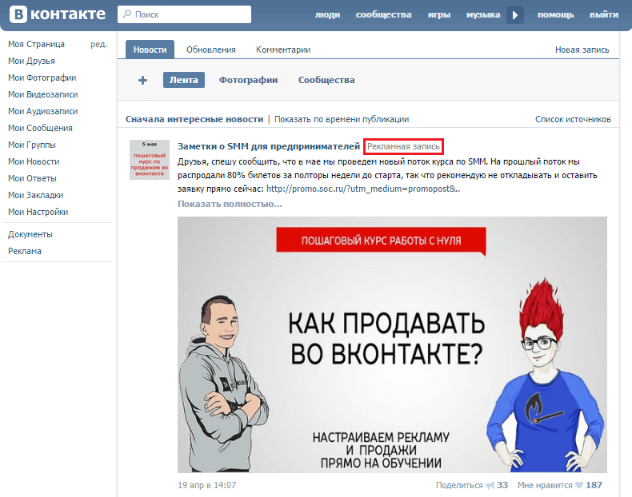The image size is (632, 497).
Task: Click the megaphone share icon
Action: (x=490, y=485)
